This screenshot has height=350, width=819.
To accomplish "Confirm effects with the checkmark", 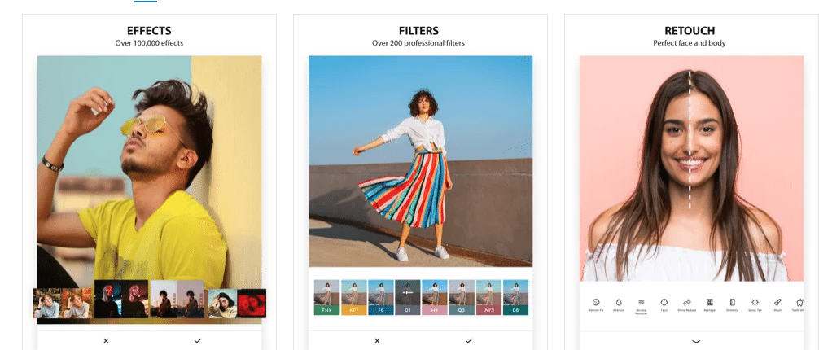I will pyautogui.click(x=198, y=340).
